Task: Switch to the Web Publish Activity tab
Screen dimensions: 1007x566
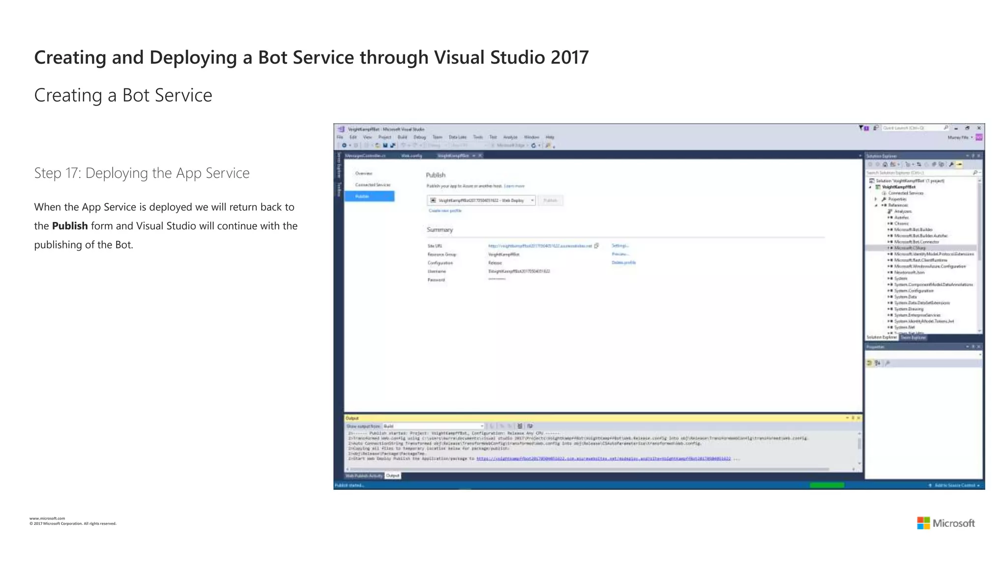Action: (x=363, y=476)
